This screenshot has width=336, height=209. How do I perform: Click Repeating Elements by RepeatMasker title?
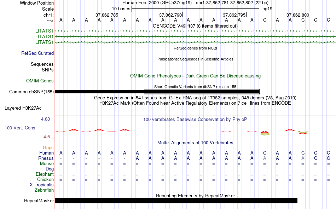tap(196, 196)
